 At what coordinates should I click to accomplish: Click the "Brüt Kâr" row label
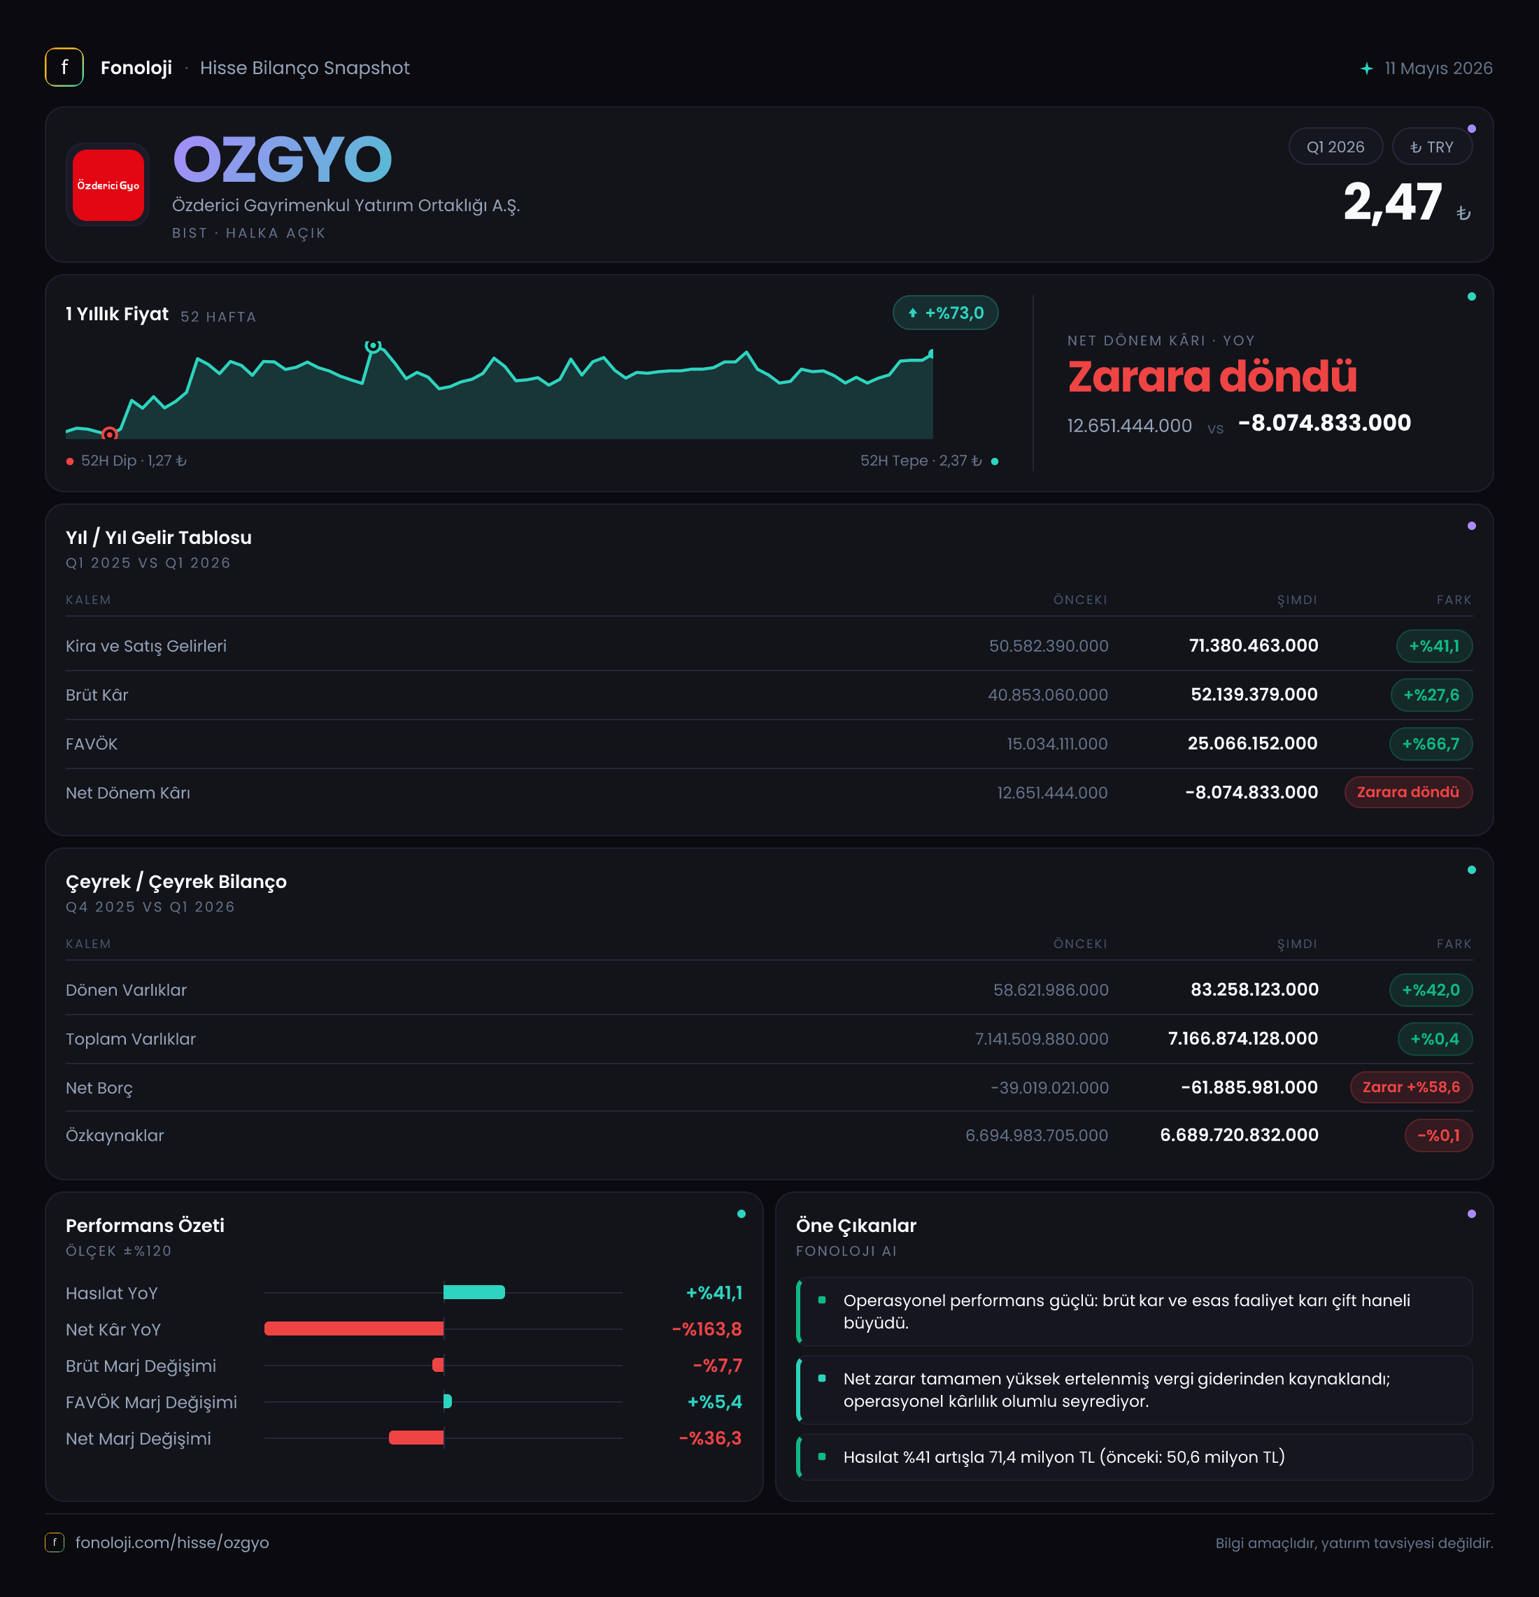pyautogui.click(x=97, y=695)
